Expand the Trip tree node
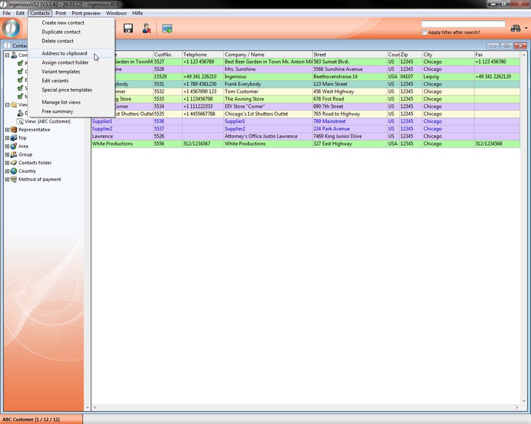531x424 pixels. (7, 138)
